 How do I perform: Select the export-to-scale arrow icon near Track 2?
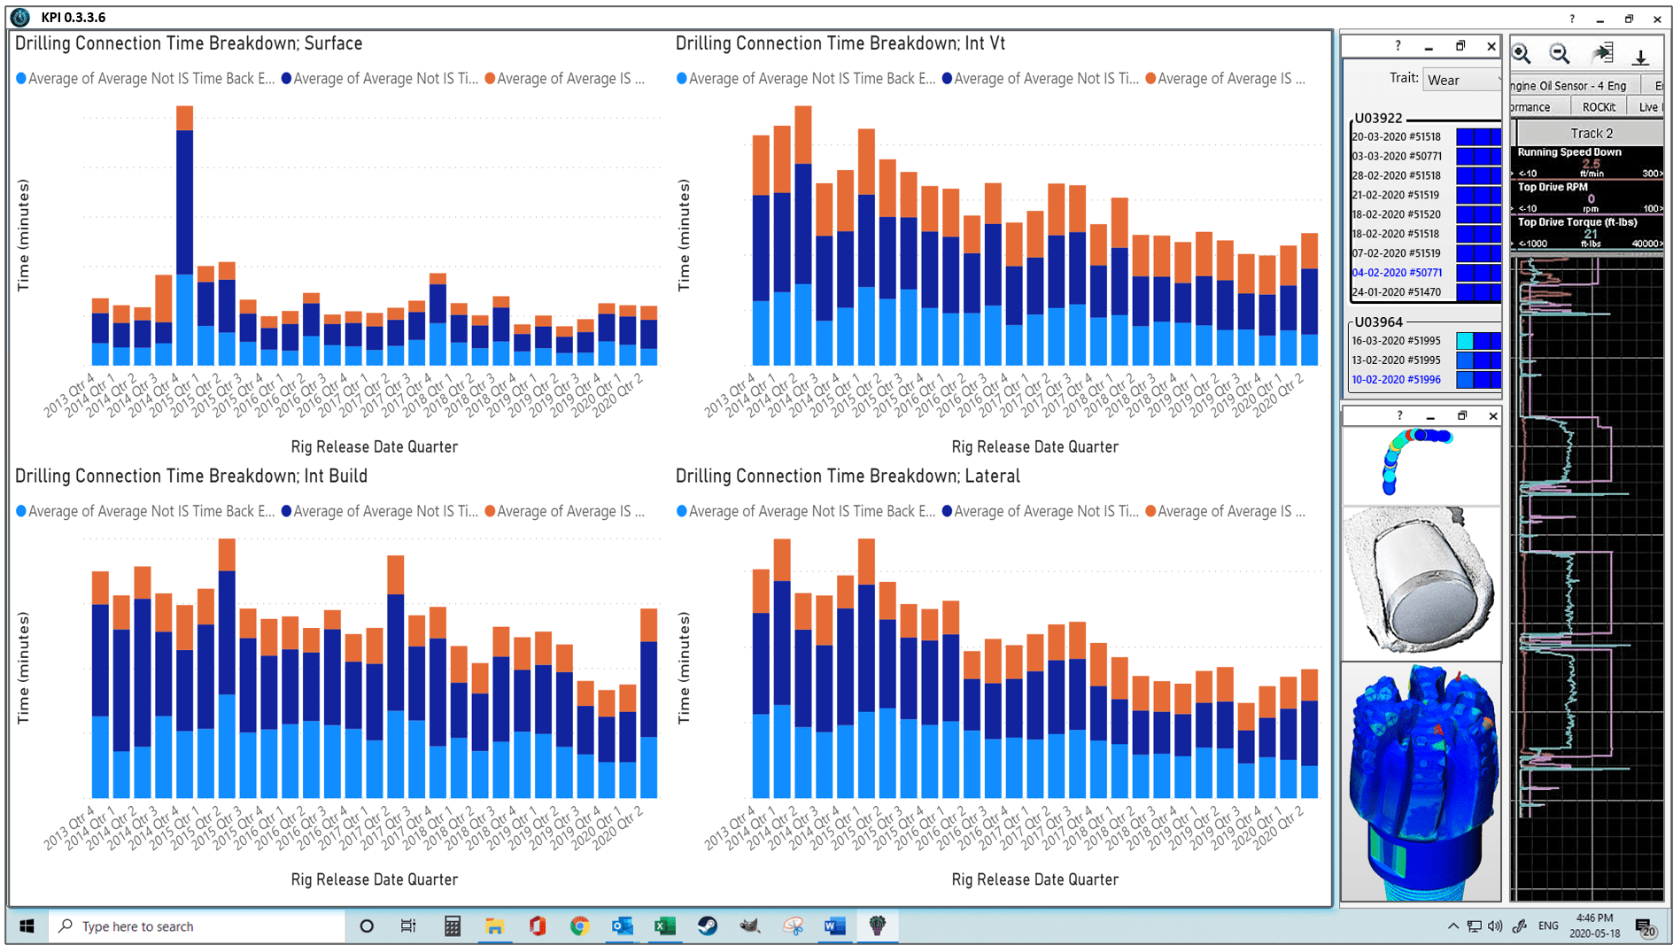pyautogui.click(x=1602, y=54)
